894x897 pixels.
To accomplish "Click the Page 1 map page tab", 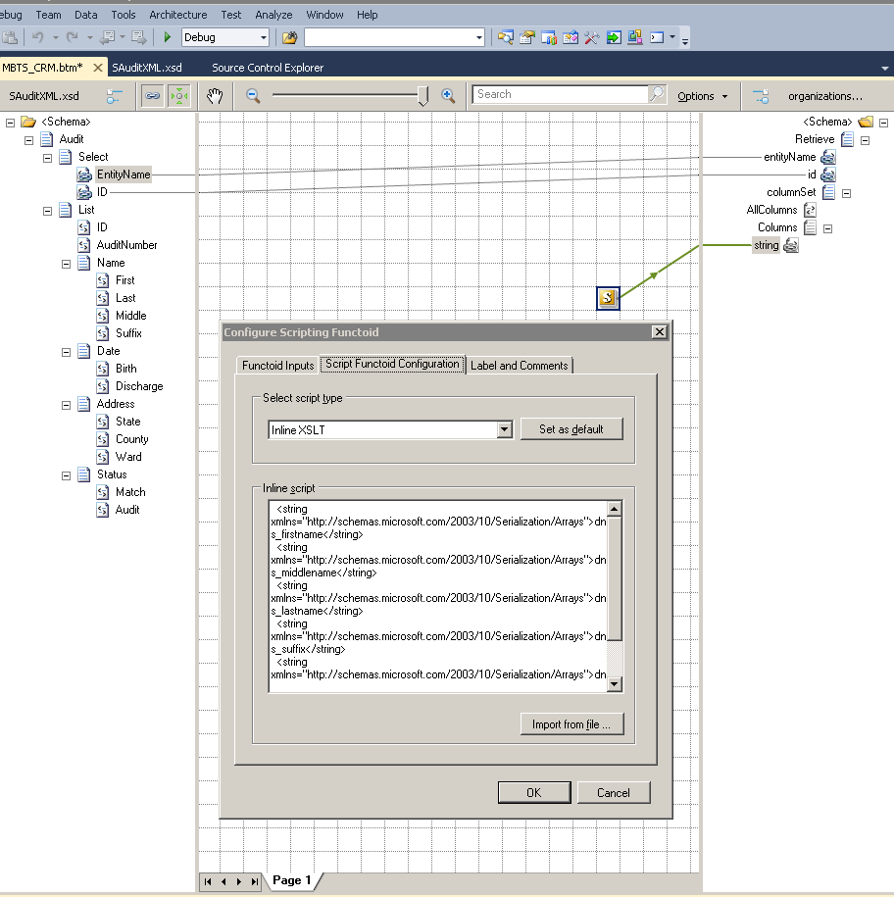I will coord(292,880).
